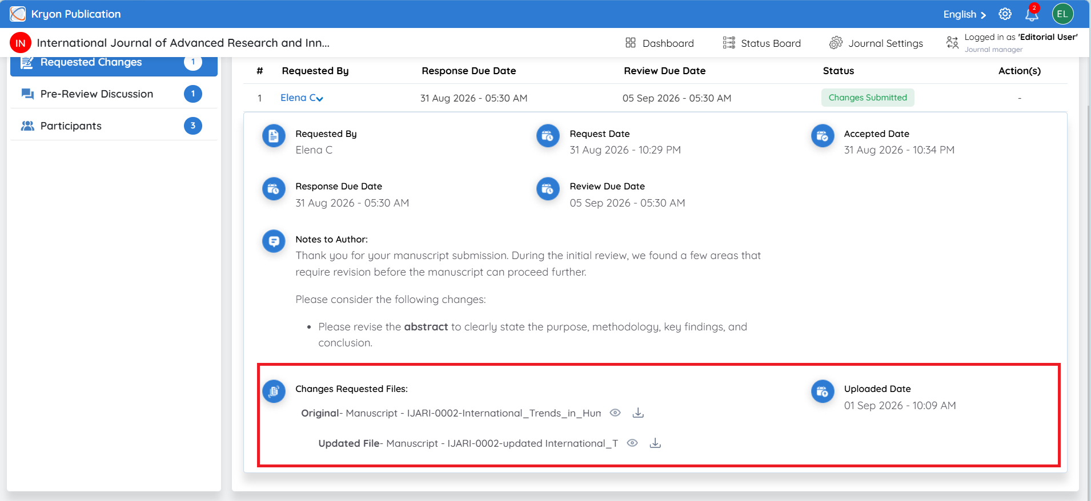Click the Response Due Date column header
Viewport: 1091px width, 501px height.
point(468,71)
